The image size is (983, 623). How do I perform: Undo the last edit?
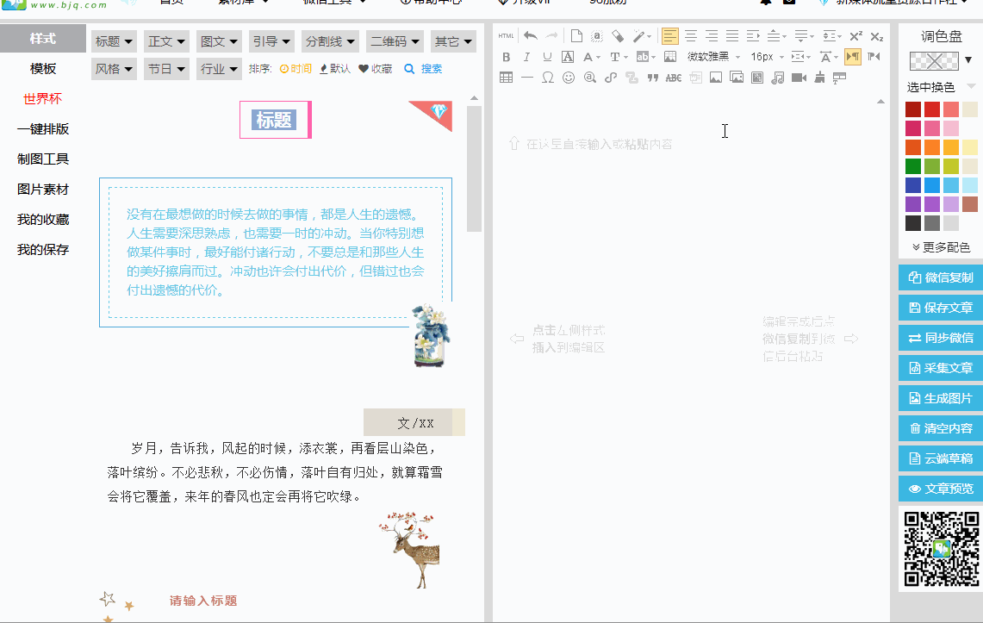tap(531, 35)
